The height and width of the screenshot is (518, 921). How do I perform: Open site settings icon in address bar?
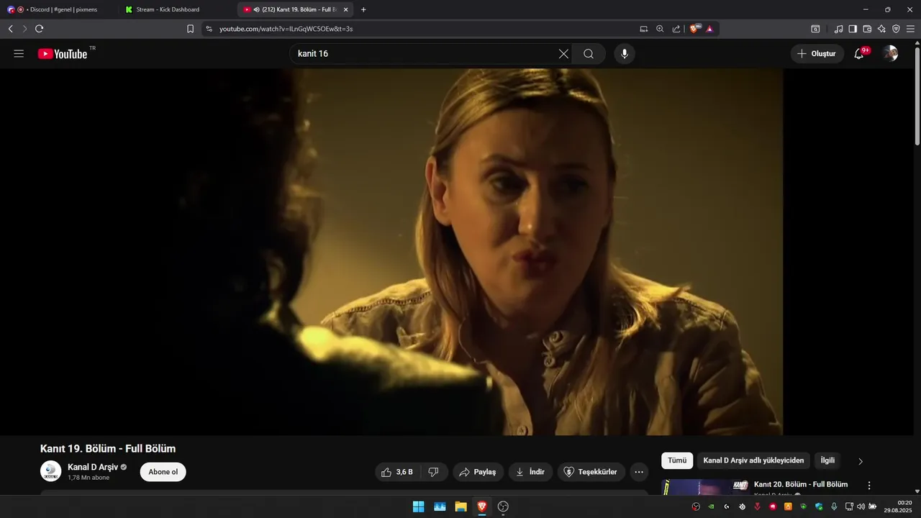point(209,29)
